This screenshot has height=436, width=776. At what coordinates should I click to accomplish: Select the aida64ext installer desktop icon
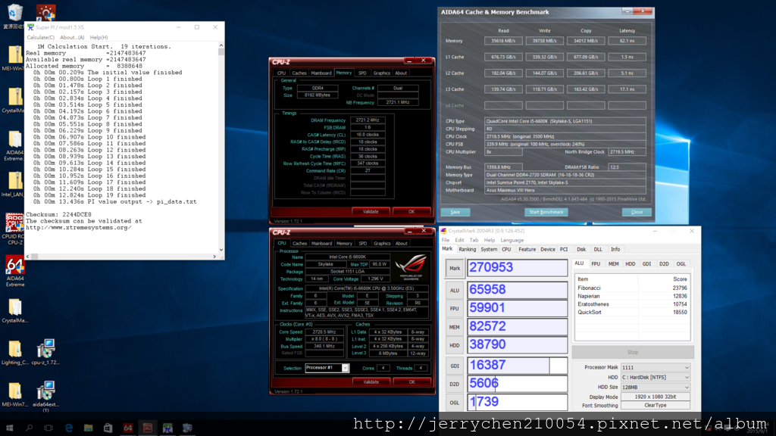coord(45,397)
